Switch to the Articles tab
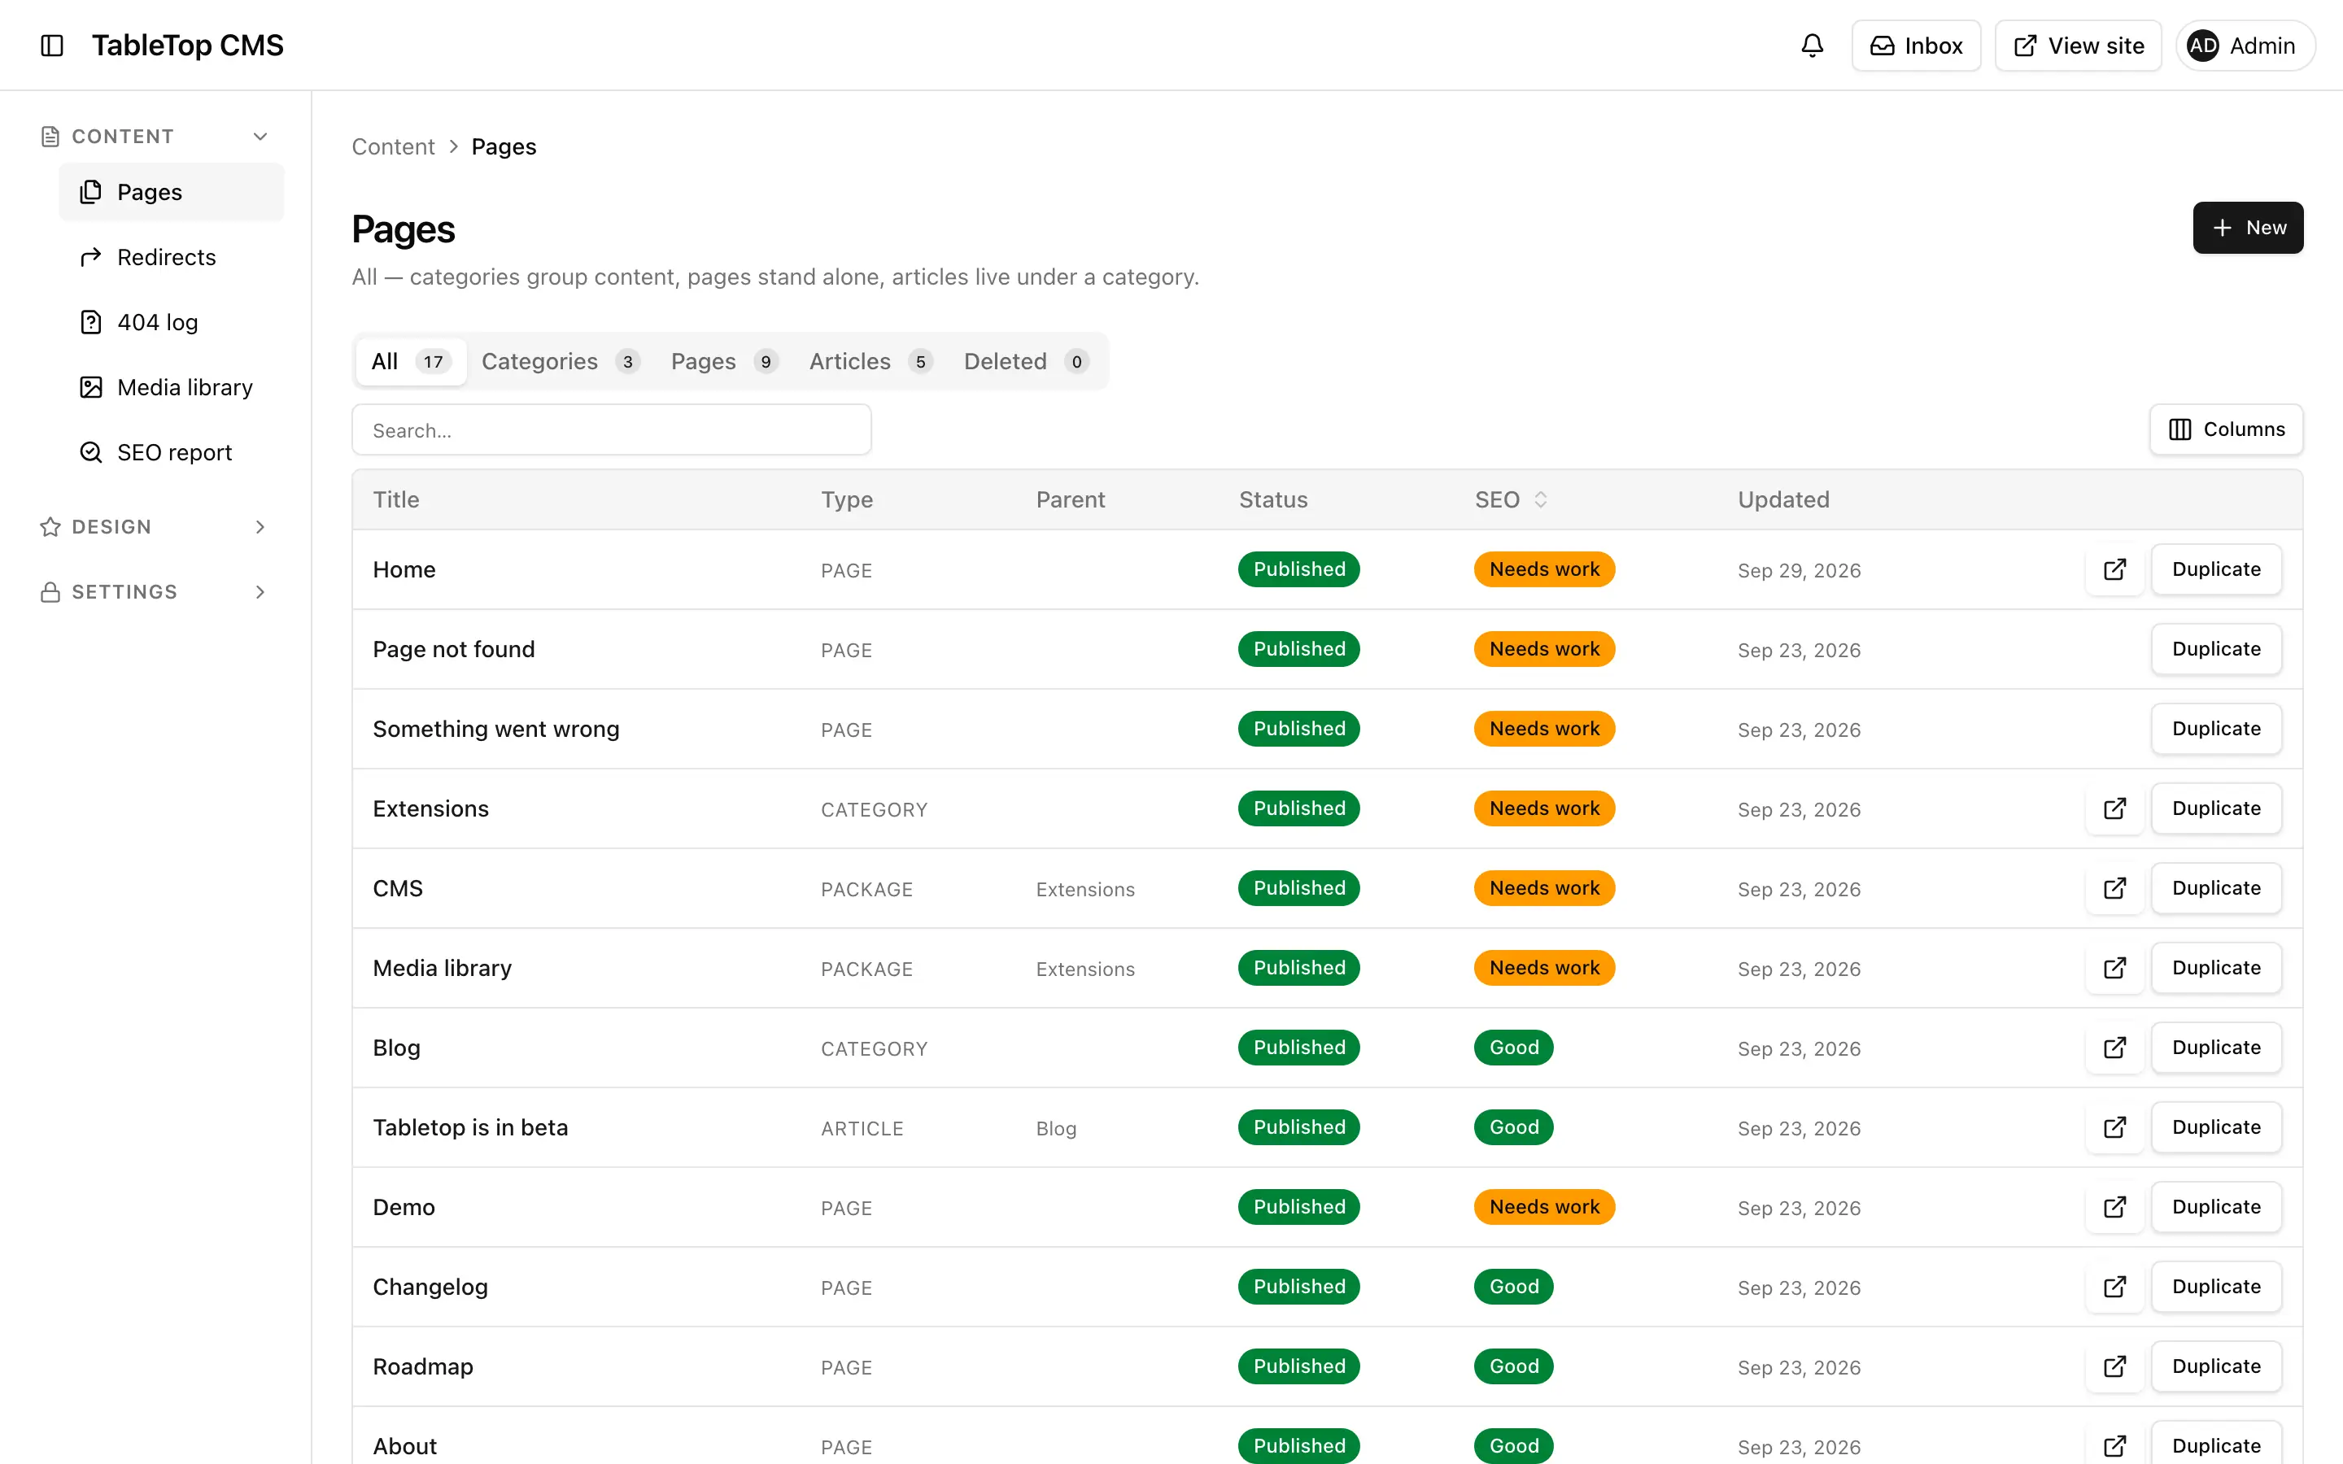This screenshot has width=2343, height=1464. point(870,361)
